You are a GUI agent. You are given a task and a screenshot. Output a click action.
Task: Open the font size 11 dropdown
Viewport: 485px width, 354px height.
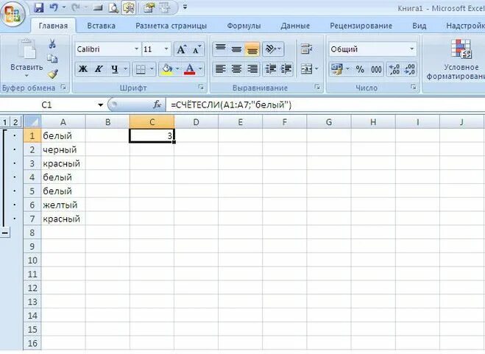(x=166, y=49)
